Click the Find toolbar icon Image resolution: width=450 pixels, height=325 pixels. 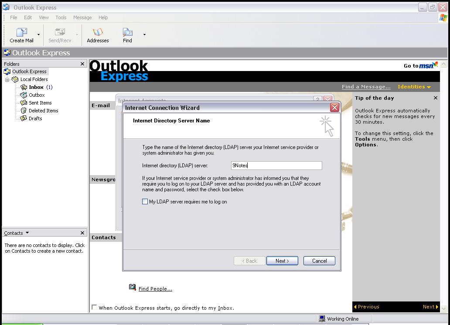pos(127,32)
